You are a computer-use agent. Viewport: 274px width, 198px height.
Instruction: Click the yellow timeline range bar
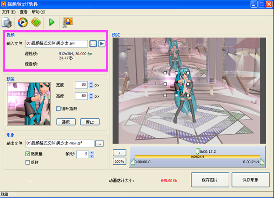(x=197, y=156)
